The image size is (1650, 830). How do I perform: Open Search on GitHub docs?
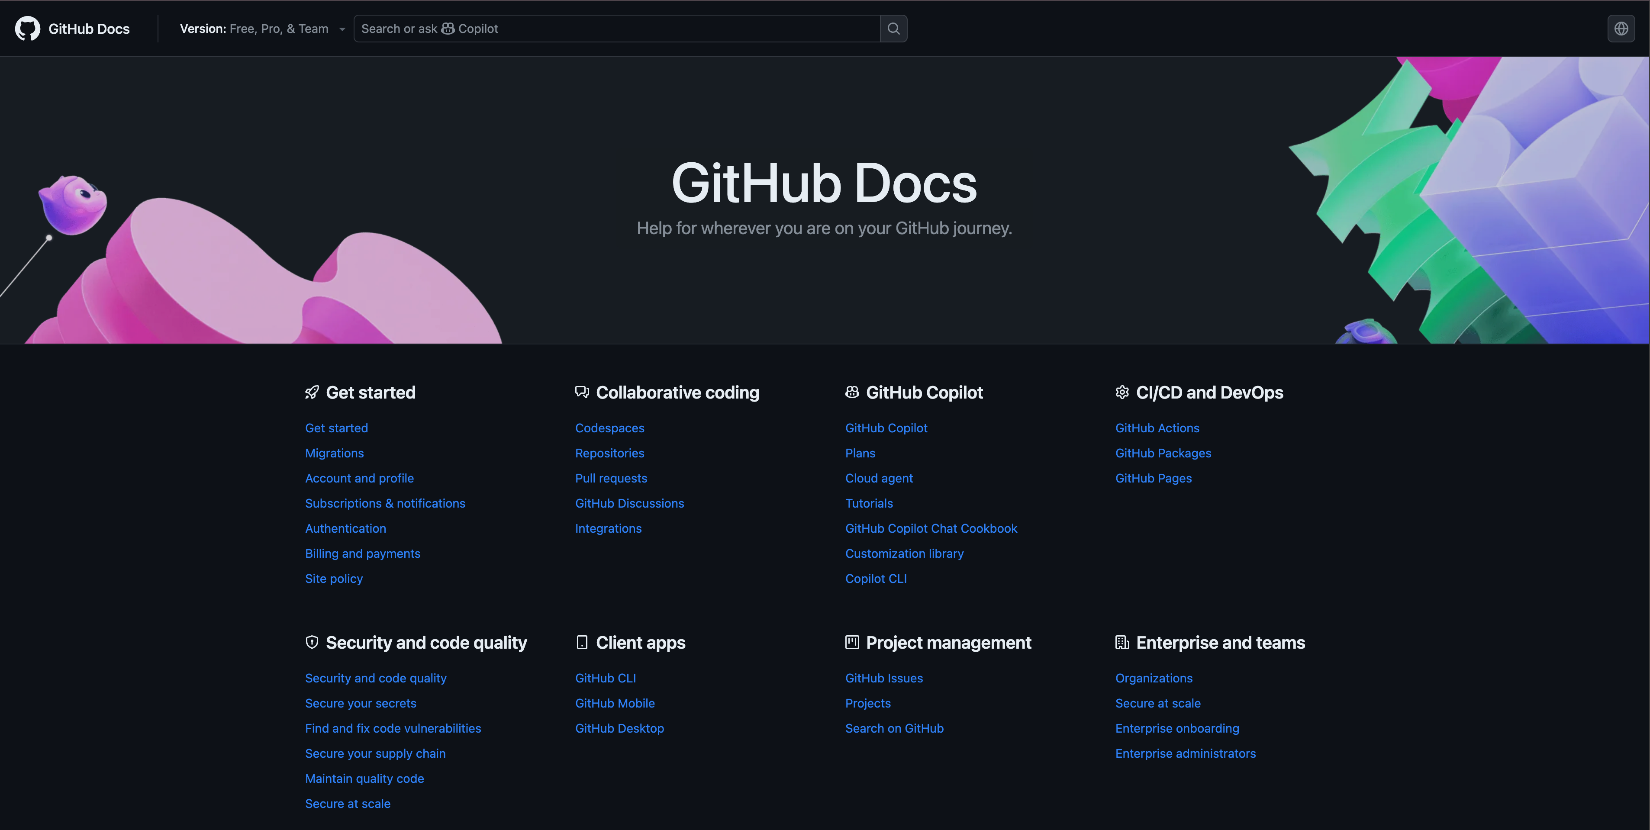(894, 728)
